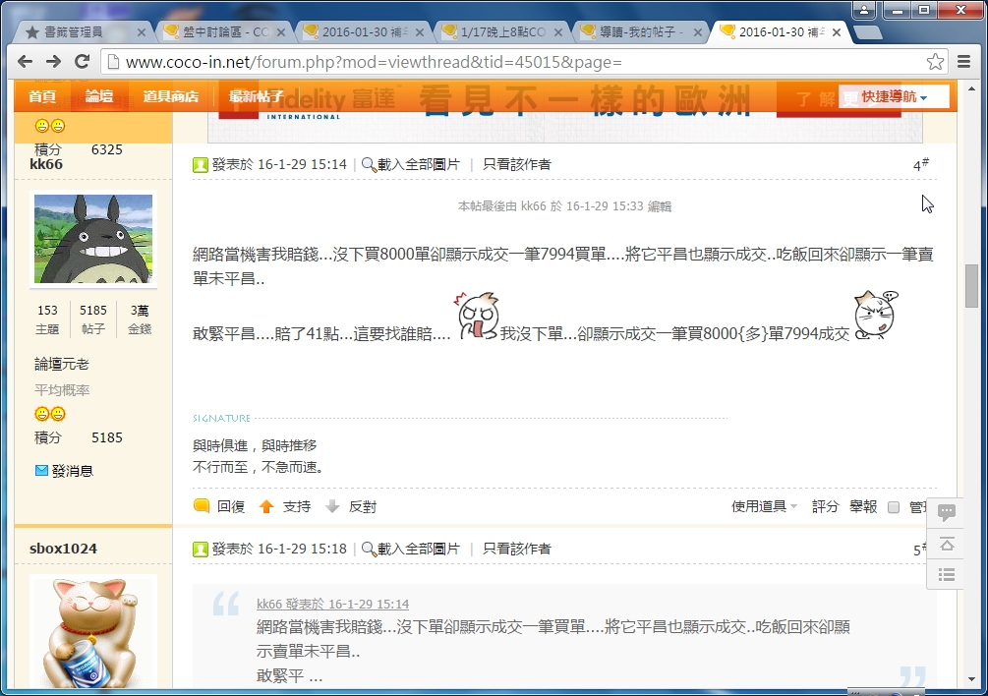Go forward using browser forward arrow
The image size is (988, 696).
pos(53,62)
